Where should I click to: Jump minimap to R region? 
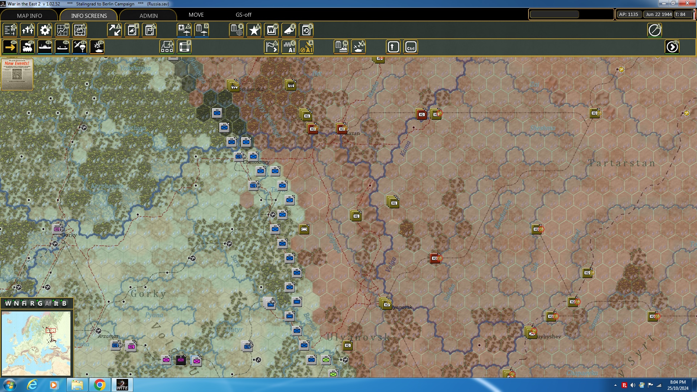tap(32, 303)
